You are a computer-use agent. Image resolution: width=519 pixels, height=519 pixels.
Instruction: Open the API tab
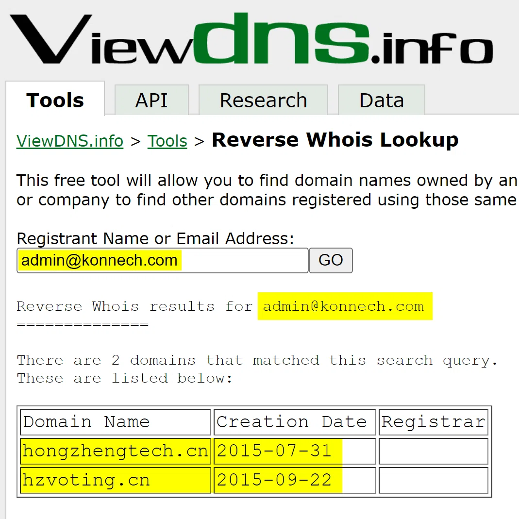pyautogui.click(x=151, y=100)
